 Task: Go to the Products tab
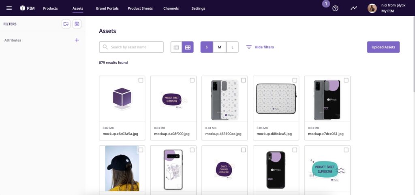tap(50, 8)
